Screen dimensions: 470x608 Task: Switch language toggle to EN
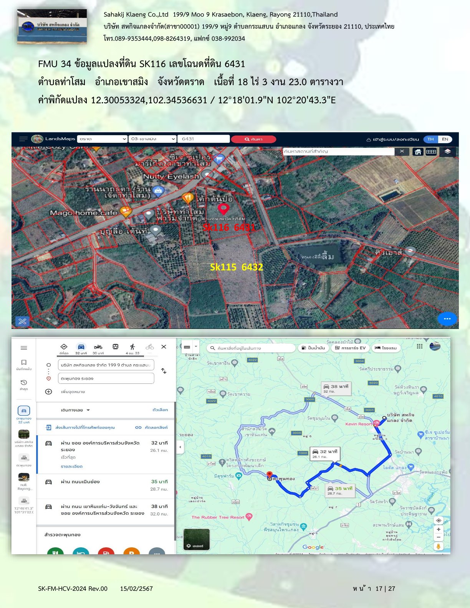(x=445, y=139)
